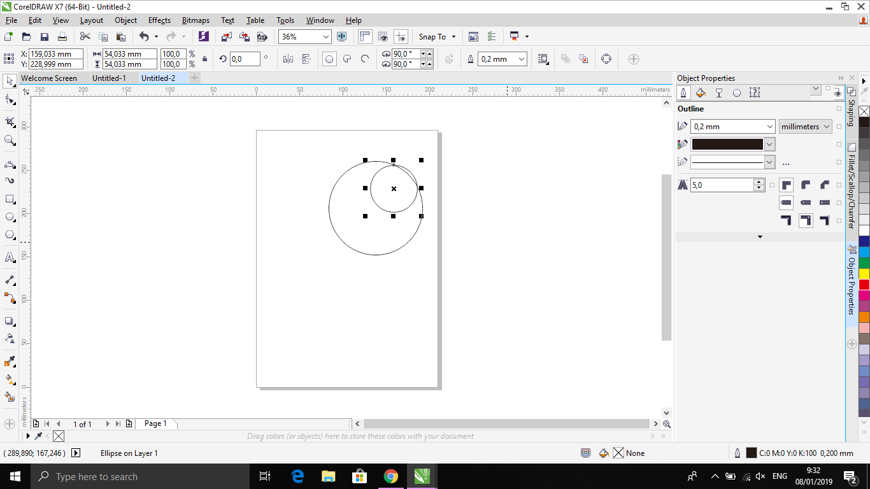Expand the Snap To dropdown
The width and height of the screenshot is (870, 489).
click(x=437, y=37)
